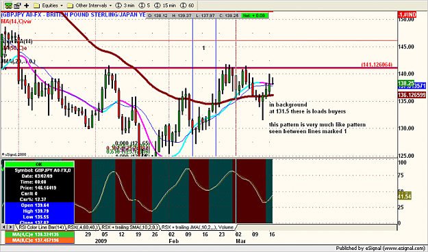Click the MA(4,C)e 138.324135 green label

[x=39, y=234]
